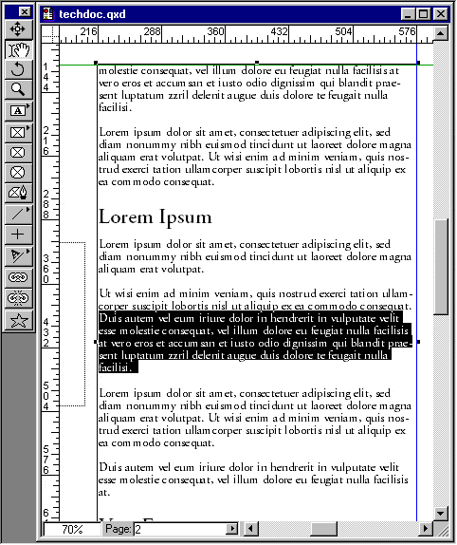Select the Content hand tool

pyautogui.click(x=18, y=49)
